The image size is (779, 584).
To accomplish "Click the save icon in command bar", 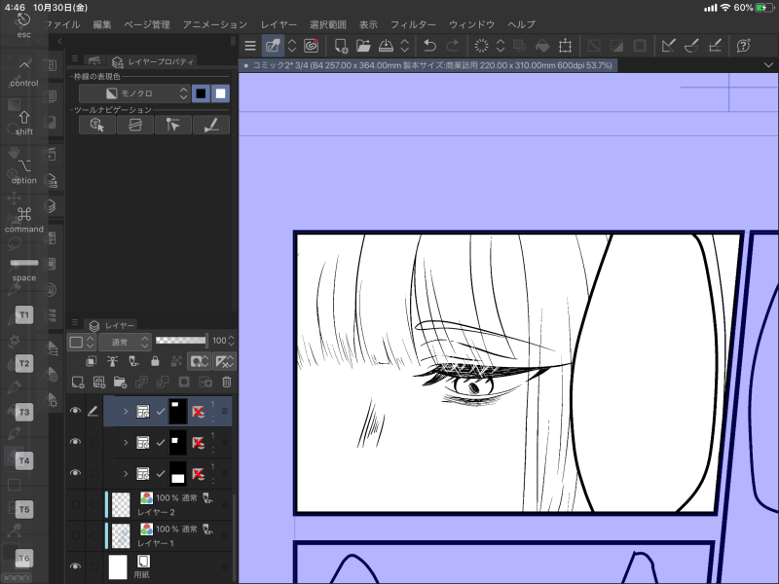I will click(x=386, y=46).
